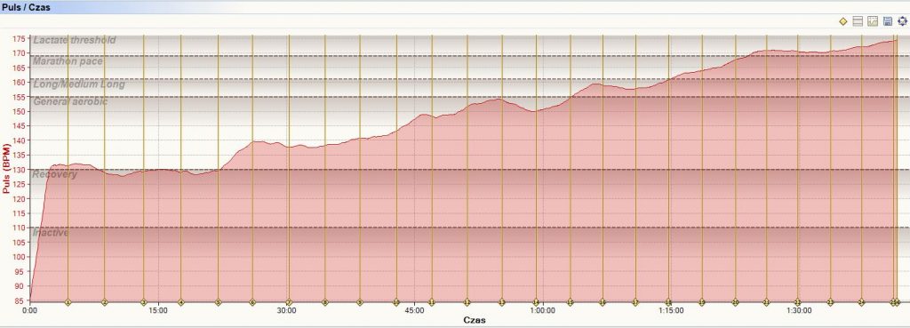Select lap marker 5 on the time axis
Screen dimensions: 910x328
click(219, 302)
